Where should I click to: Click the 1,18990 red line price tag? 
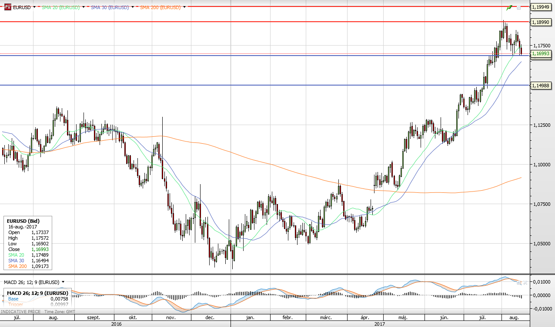(x=541, y=21)
